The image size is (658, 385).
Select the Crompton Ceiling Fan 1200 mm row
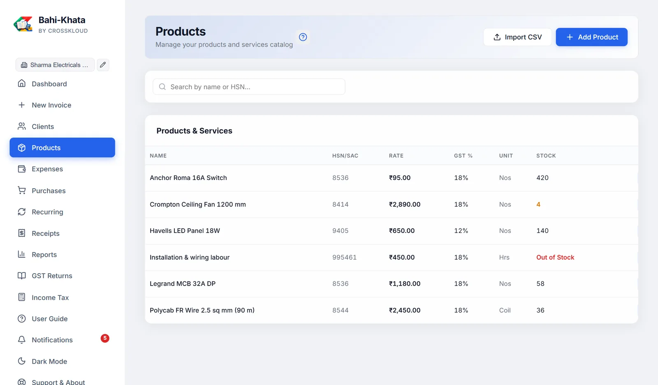(392, 205)
